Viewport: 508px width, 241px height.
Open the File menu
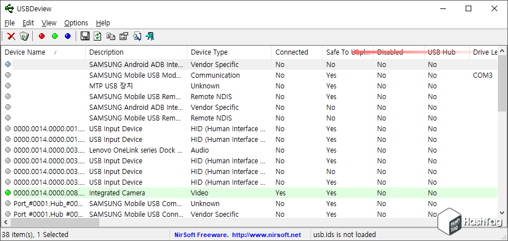(10, 23)
